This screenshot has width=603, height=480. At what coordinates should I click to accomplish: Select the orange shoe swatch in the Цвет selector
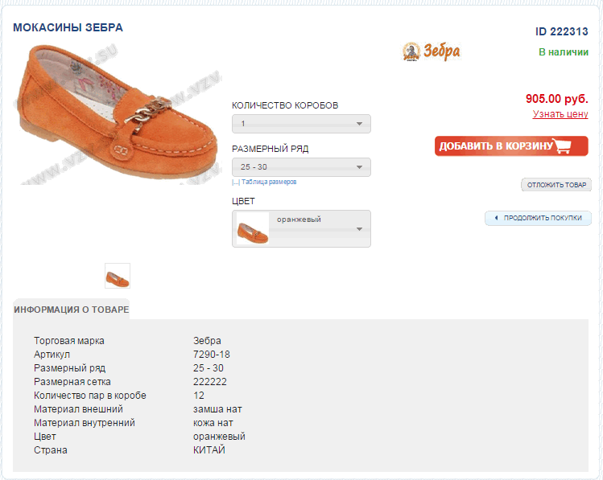click(253, 229)
